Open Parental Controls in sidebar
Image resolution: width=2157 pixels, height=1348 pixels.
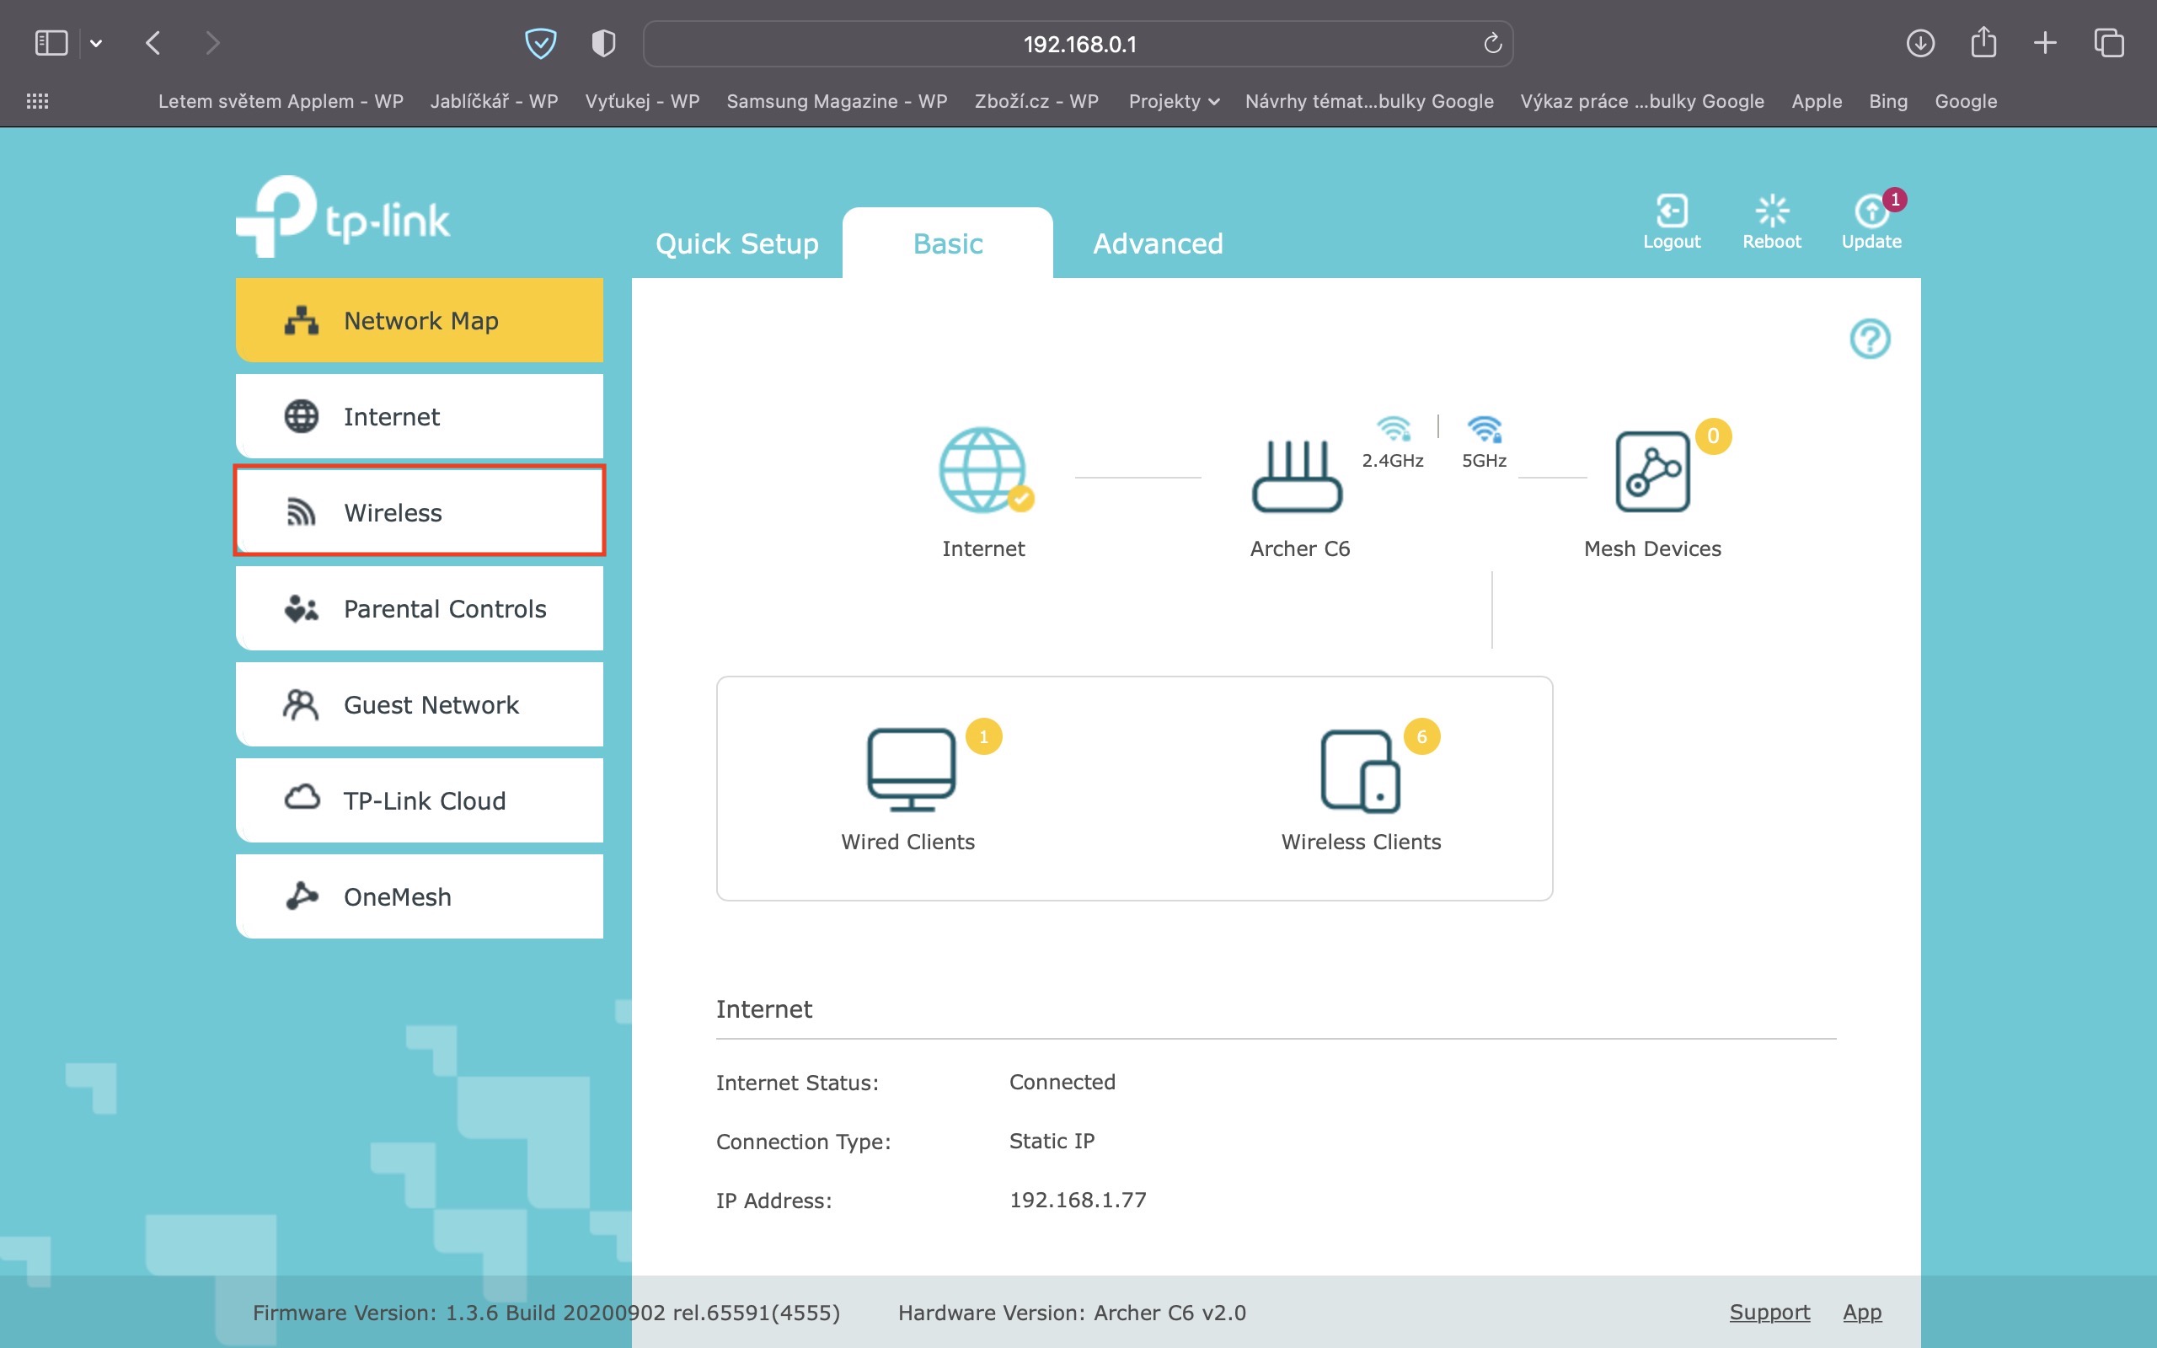[419, 609]
